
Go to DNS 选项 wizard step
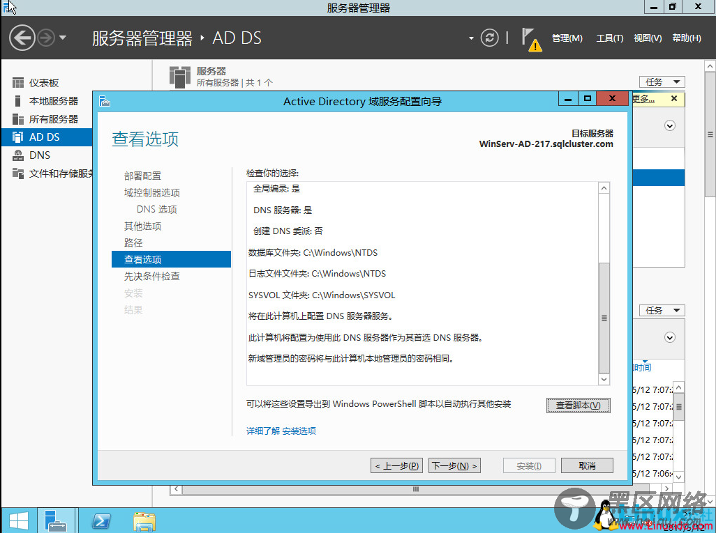(x=156, y=209)
